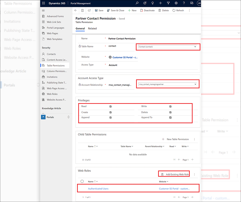This screenshot has height=202, width=241.
Task: Click the plus quick create icon in header
Action: pos(160,3)
